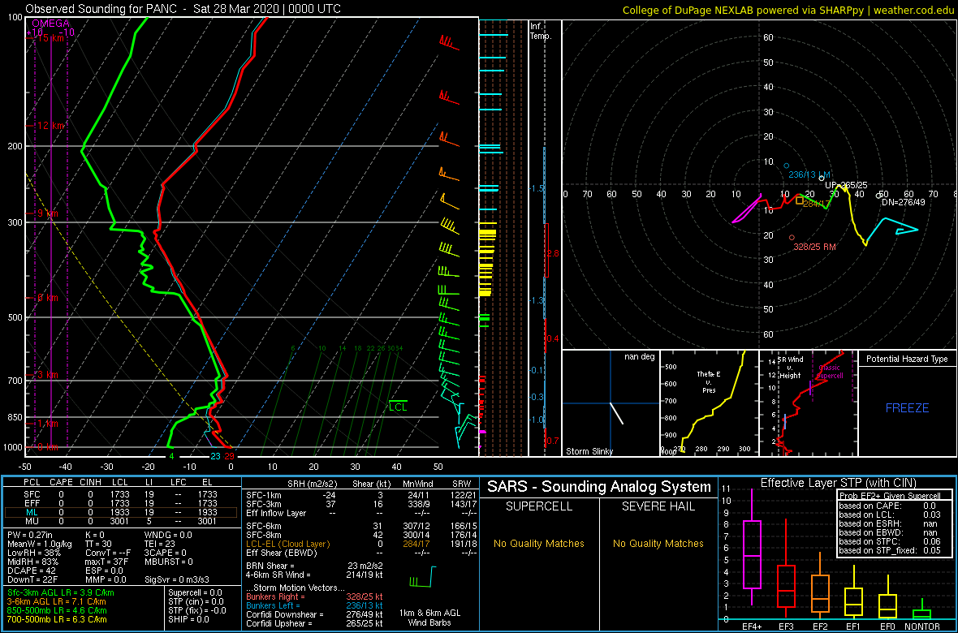Click the blue FREEZE hazard type text
Image resolution: width=958 pixels, height=633 pixels.
click(908, 407)
